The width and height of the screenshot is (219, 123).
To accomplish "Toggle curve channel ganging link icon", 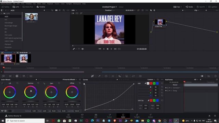I will click(x=145, y=83).
